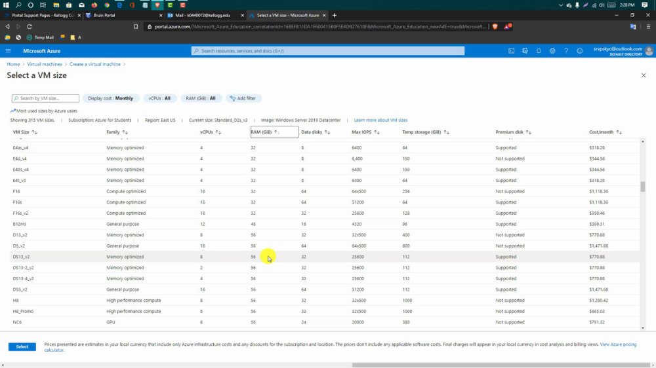Close the Bruin Portal tab
The height and width of the screenshot is (368, 656).
[x=161, y=16]
